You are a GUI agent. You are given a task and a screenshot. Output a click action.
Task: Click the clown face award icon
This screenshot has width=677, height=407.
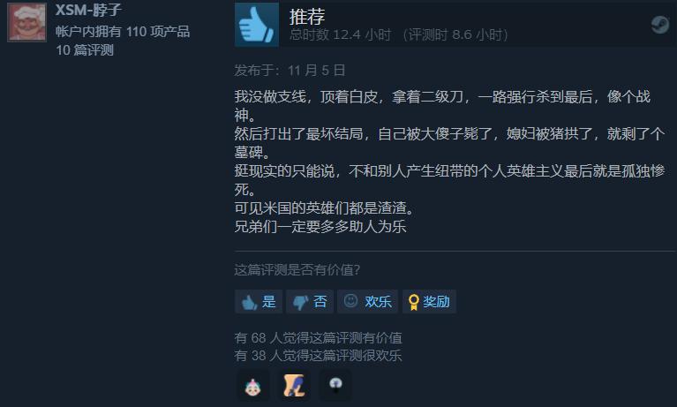253,386
